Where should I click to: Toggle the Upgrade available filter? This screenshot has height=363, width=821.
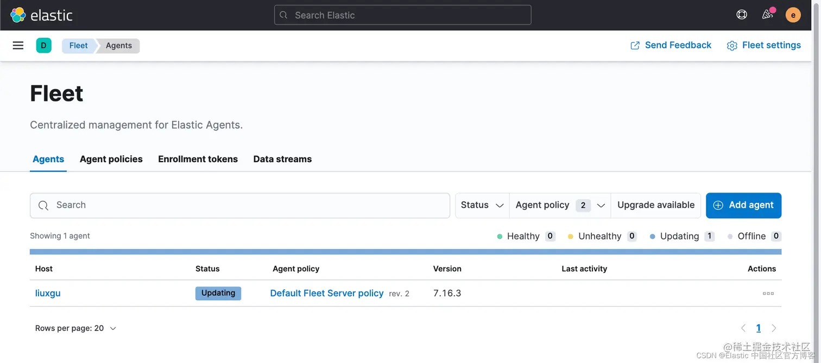click(x=655, y=205)
